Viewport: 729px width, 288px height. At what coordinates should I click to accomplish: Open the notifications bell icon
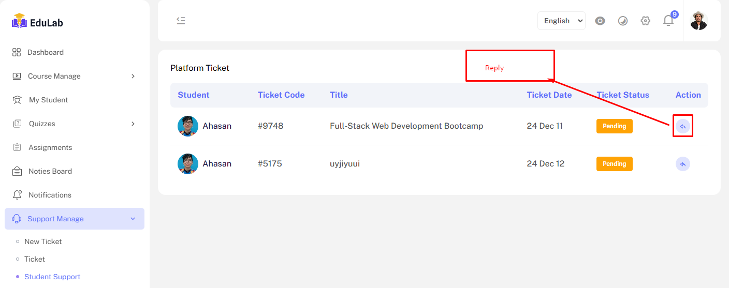point(668,21)
